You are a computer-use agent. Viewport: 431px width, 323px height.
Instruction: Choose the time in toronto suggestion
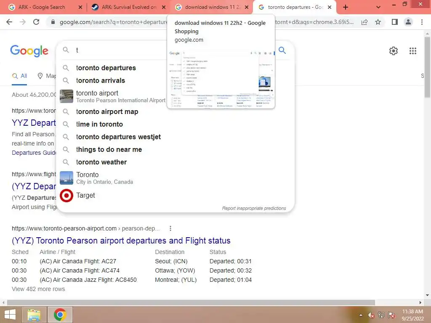click(x=99, y=124)
